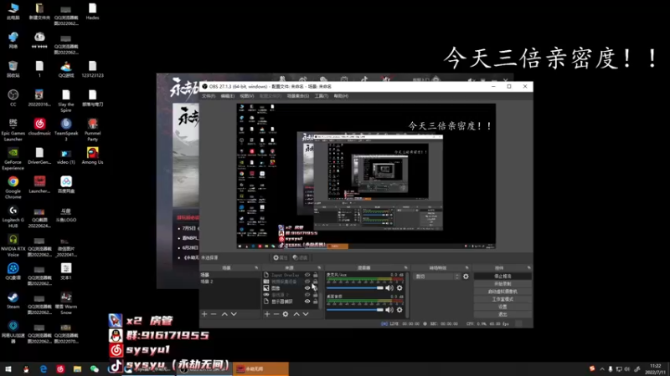This screenshot has width=670, height=376.
Task: Open Logitech G HUB desktop icon
Action: pyautogui.click(x=13, y=216)
